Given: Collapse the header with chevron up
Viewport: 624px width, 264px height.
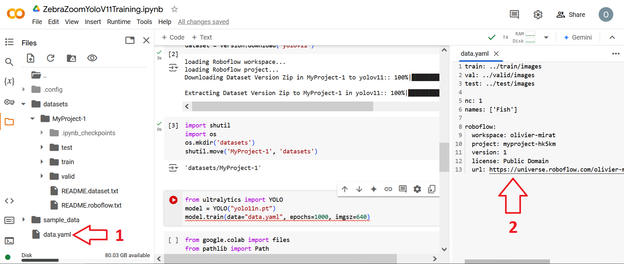Looking at the screenshot, I should click(612, 37).
